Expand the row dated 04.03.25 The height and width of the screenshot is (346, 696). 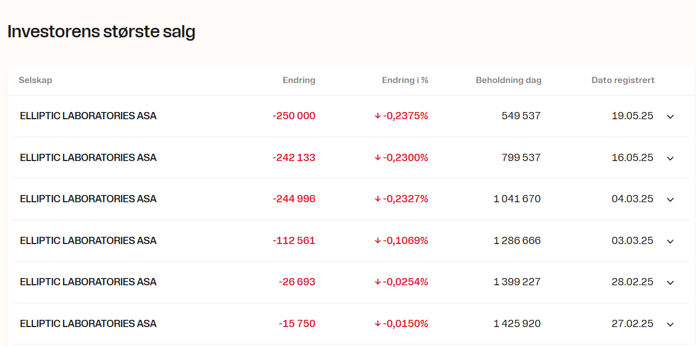coord(670,199)
